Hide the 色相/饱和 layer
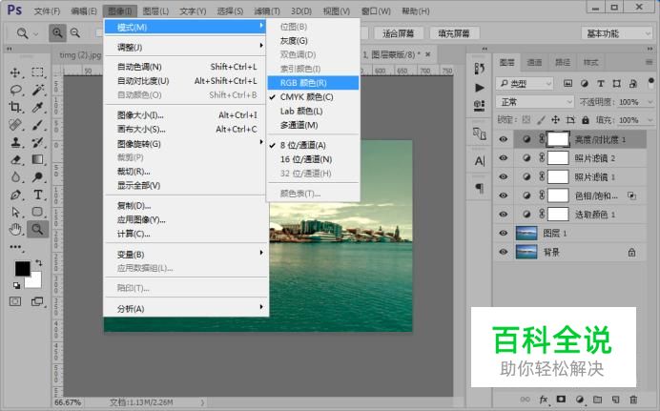Viewport: 660px width, 411px height. tap(503, 195)
